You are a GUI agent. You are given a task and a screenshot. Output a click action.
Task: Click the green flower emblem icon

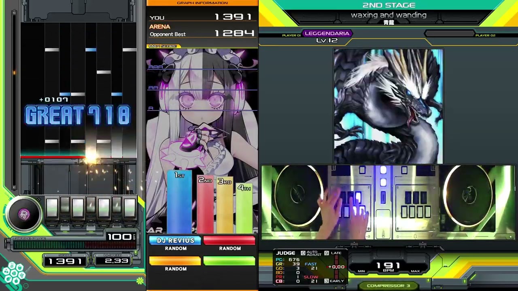click(140, 281)
